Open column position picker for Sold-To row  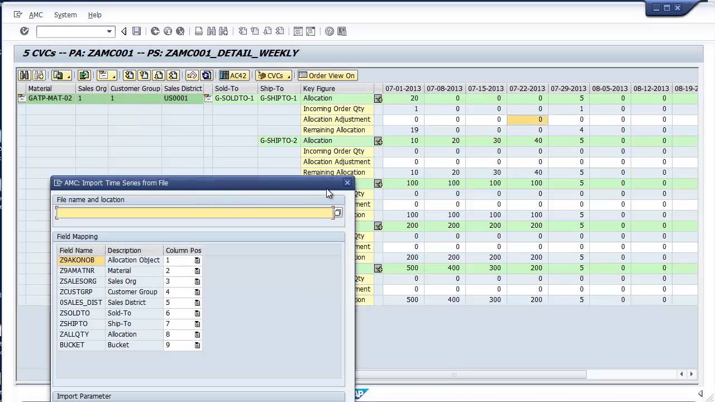point(197,313)
